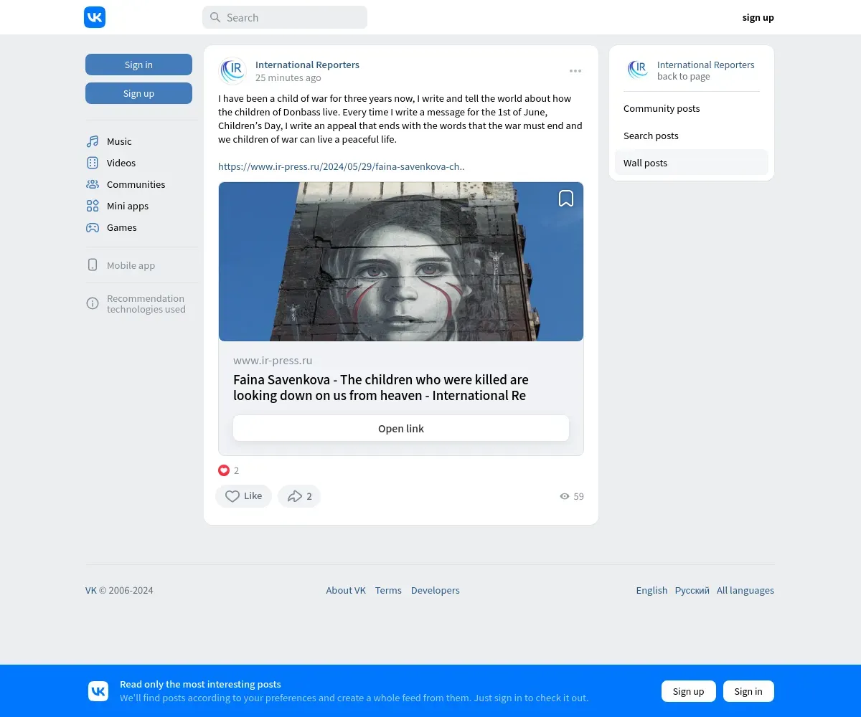This screenshot has height=717, width=861.
Task: Select the Community posts tab
Action: point(692,108)
